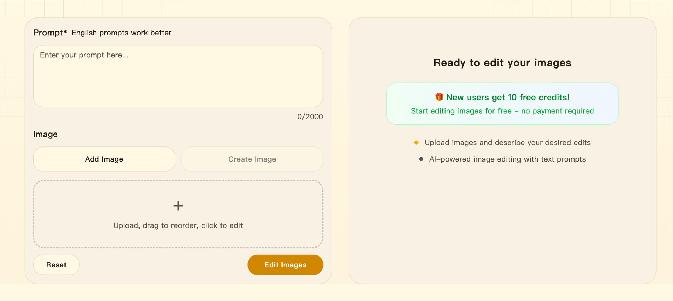
Task: Click the plus icon in the upload area
Action: click(178, 206)
